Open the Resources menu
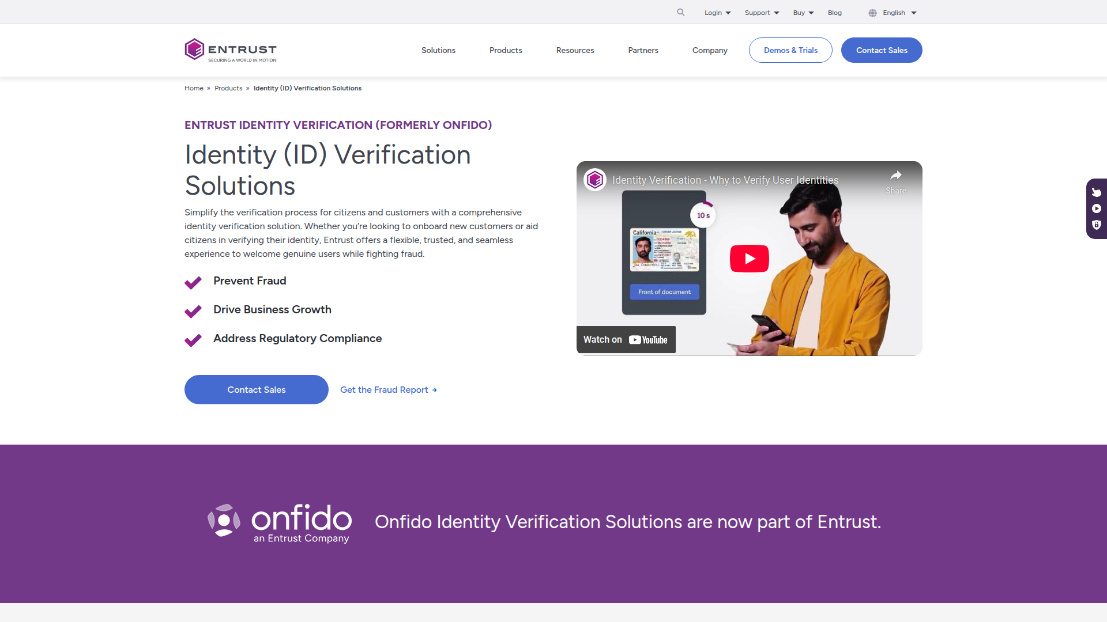1107x622 pixels. click(575, 50)
